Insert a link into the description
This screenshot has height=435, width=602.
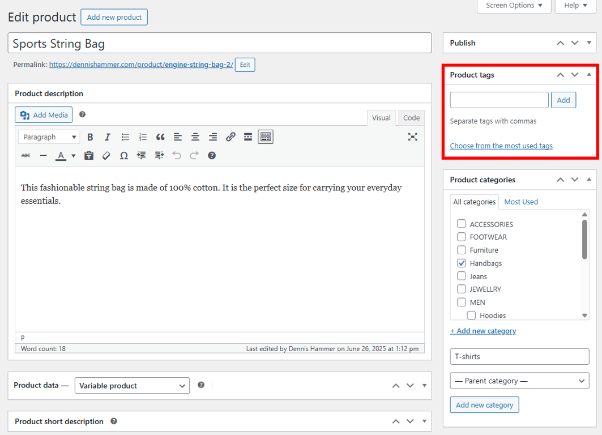230,137
